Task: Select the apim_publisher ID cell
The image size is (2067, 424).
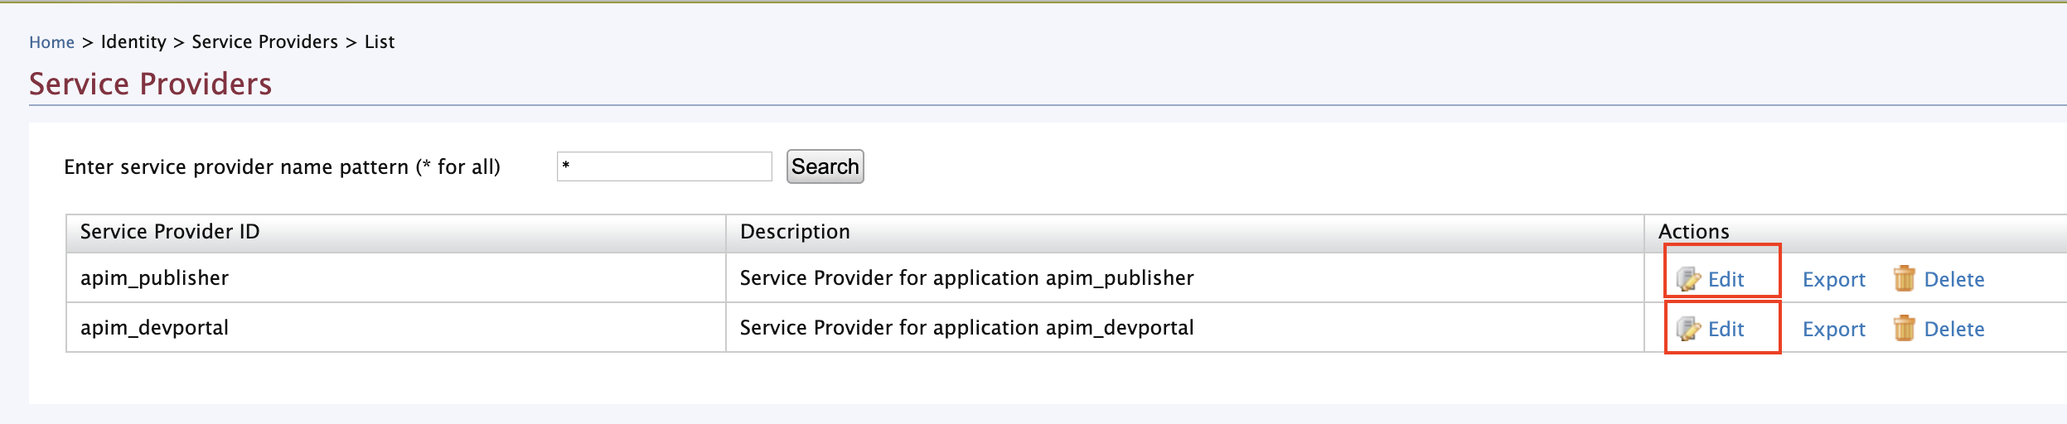Action: [x=154, y=278]
